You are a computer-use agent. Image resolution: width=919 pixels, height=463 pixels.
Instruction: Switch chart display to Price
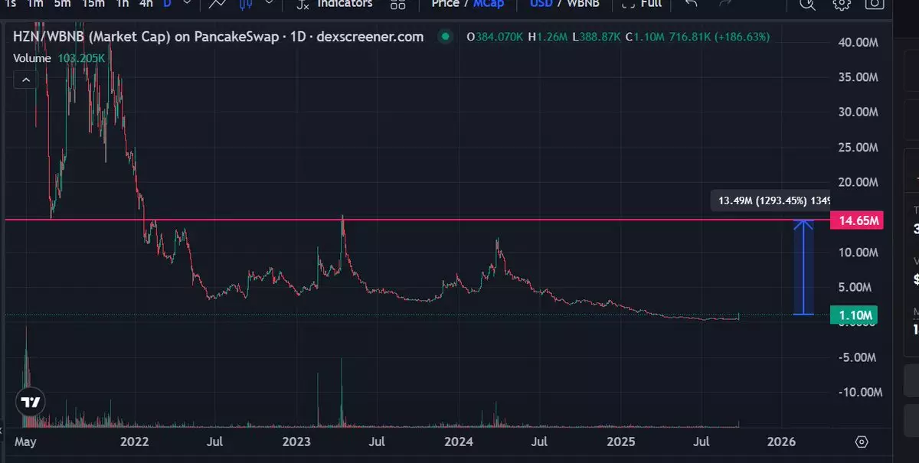445,4
